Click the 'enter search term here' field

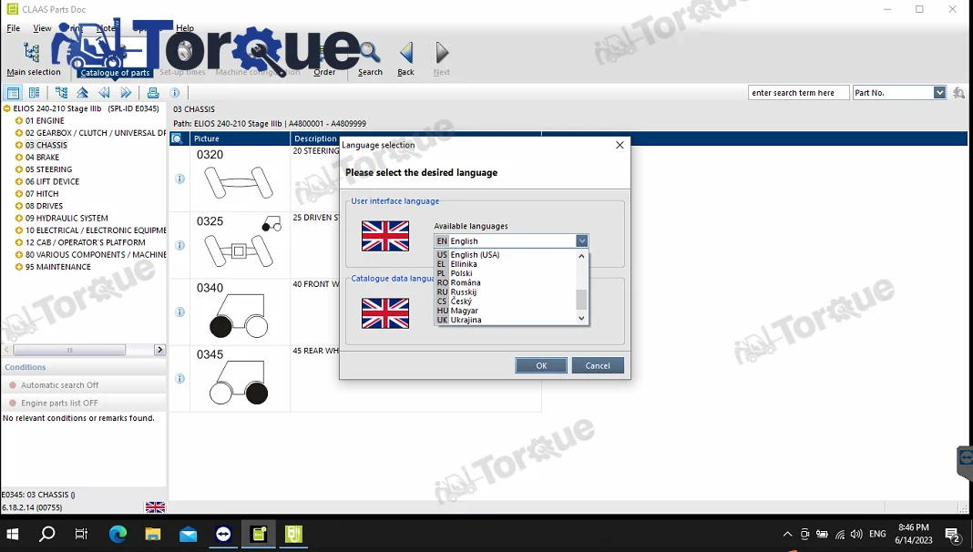pyautogui.click(x=798, y=92)
